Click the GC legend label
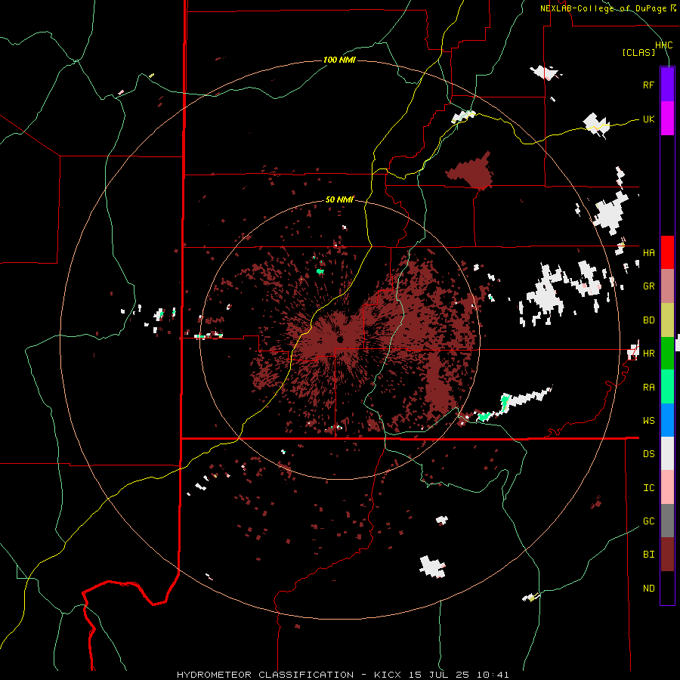 tap(648, 521)
